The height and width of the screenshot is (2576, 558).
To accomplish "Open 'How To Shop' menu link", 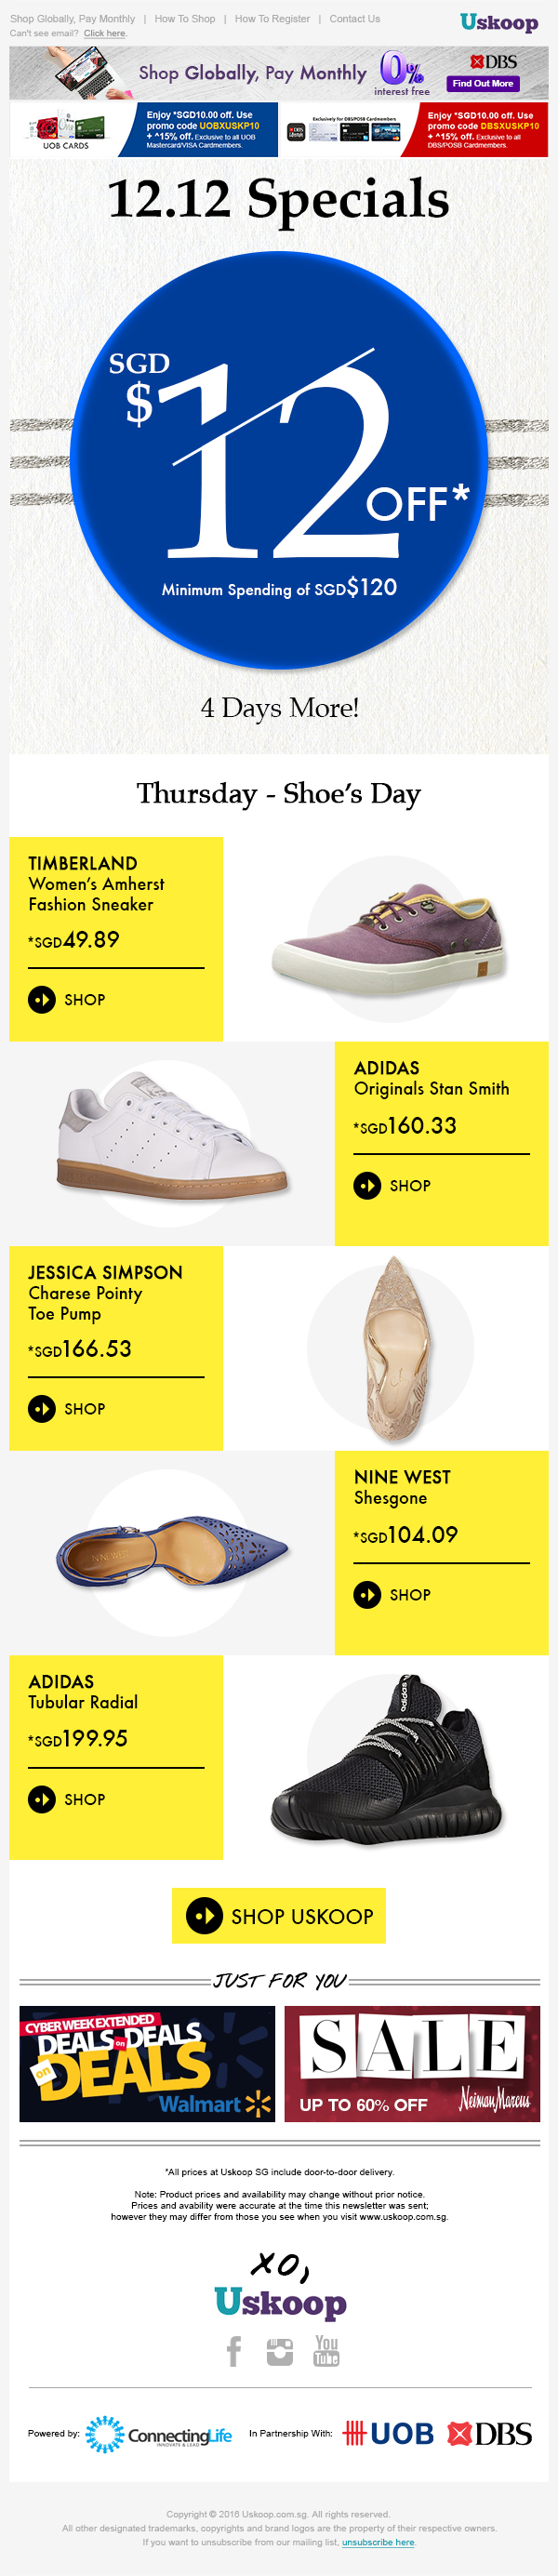I will tap(185, 19).
